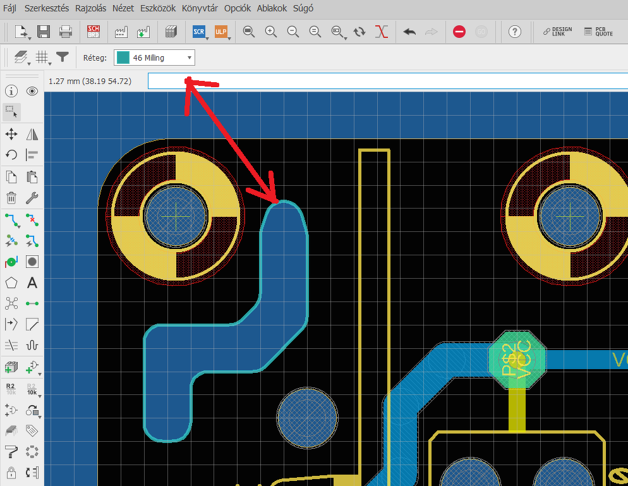Click the redraw refresh arrows icon
The width and height of the screenshot is (628, 486).
click(359, 32)
